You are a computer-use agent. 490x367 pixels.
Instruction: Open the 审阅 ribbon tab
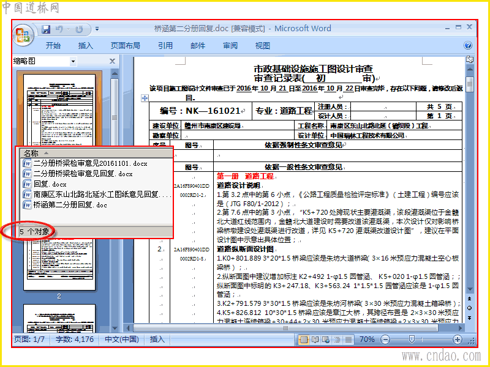coord(230,45)
